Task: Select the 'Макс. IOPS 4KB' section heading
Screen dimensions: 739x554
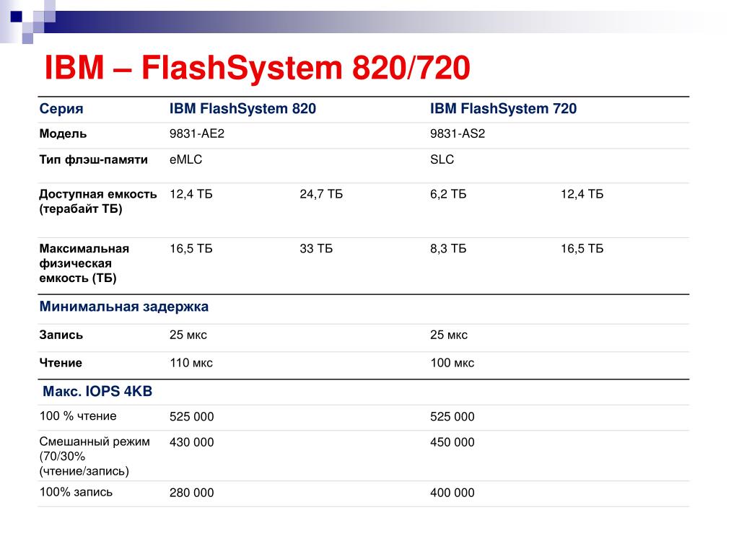Action: pos(97,392)
